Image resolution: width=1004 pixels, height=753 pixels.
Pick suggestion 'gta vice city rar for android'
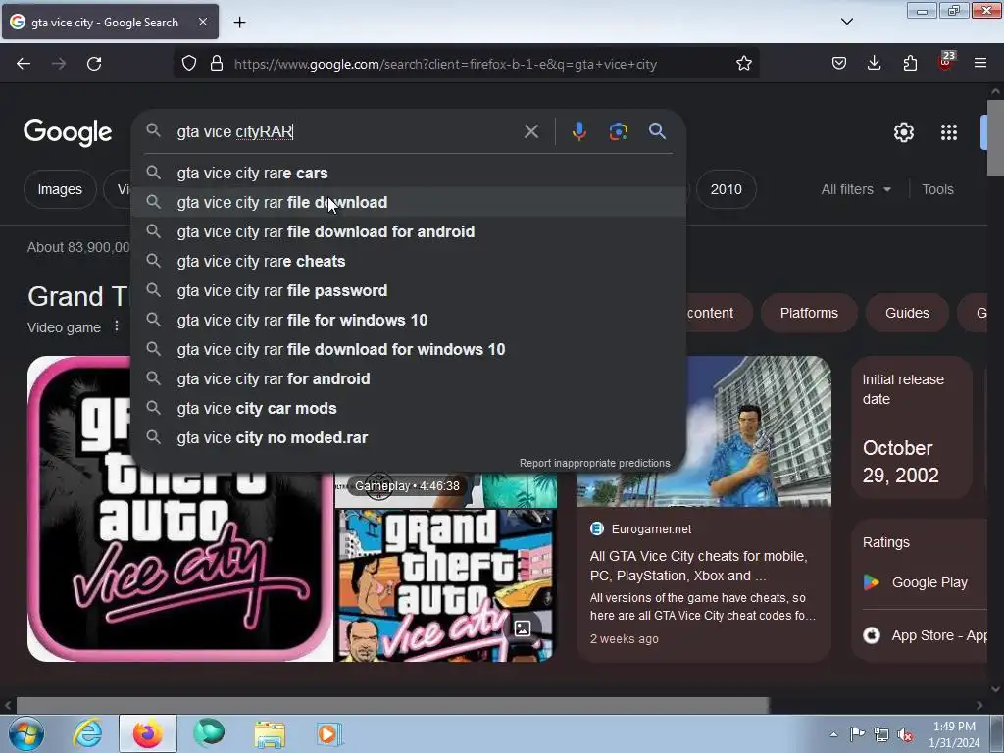tap(409, 379)
